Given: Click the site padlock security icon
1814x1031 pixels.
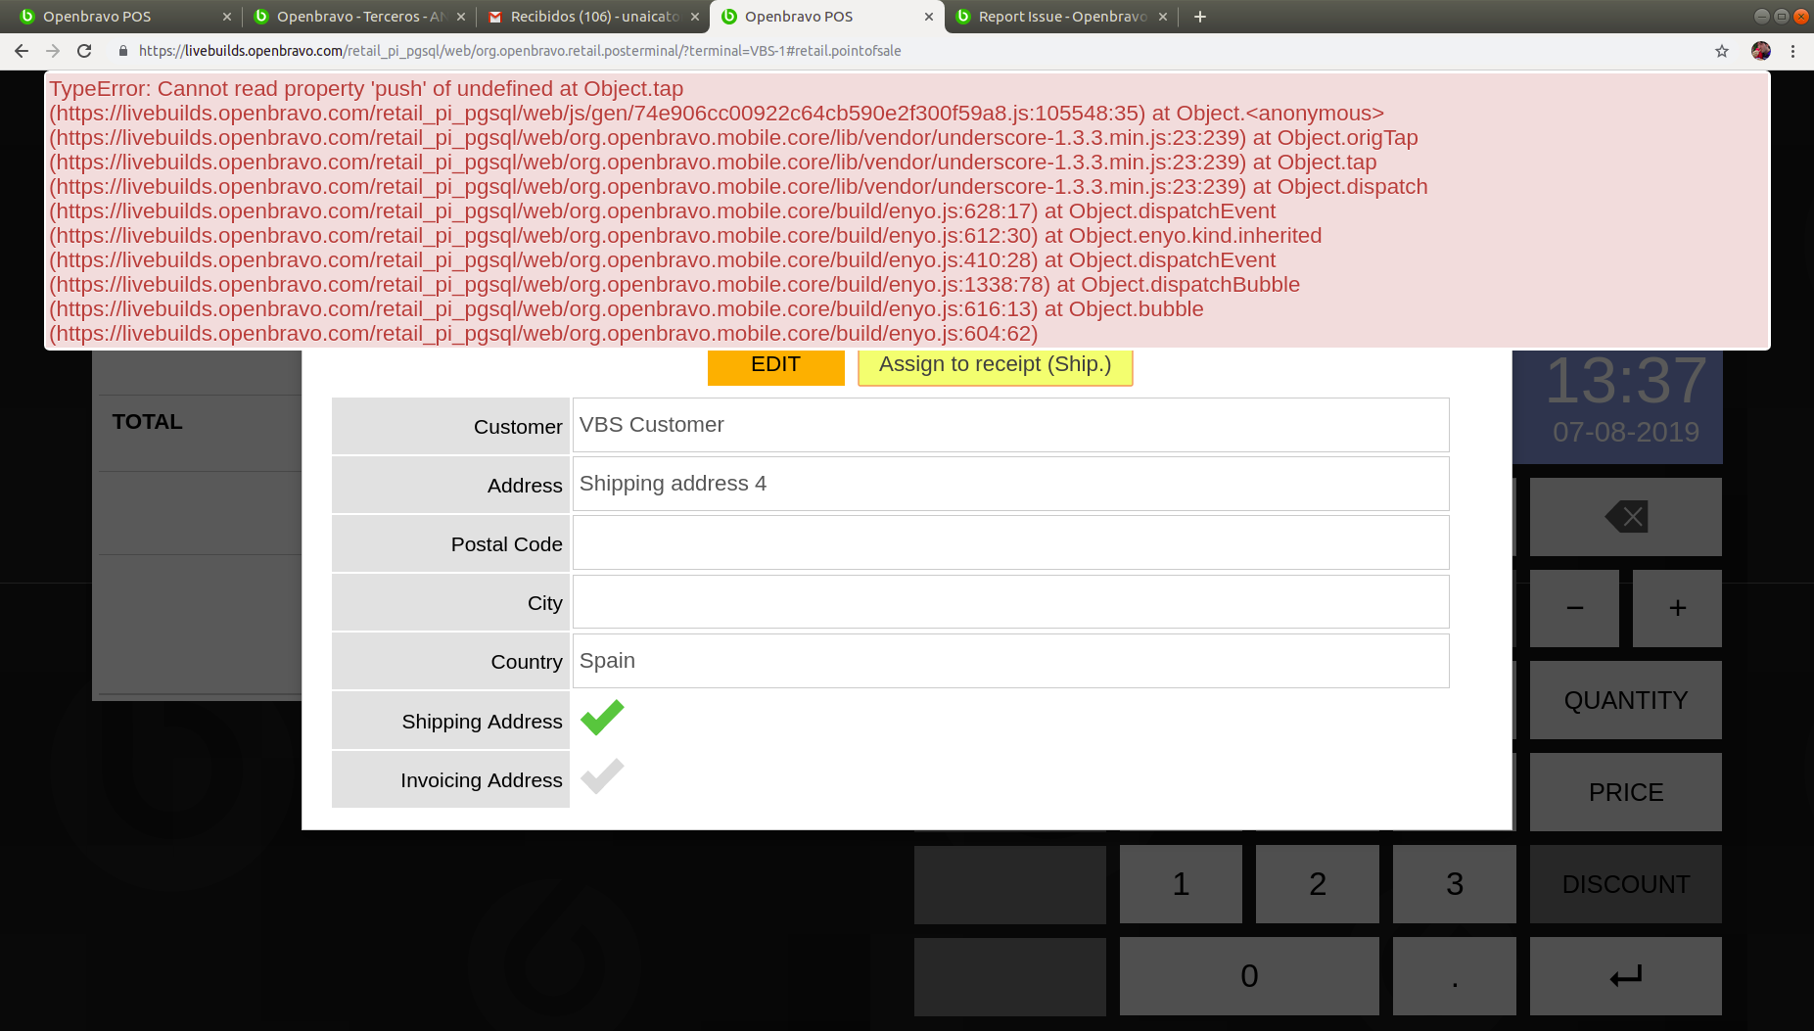Looking at the screenshot, I should 123,51.
